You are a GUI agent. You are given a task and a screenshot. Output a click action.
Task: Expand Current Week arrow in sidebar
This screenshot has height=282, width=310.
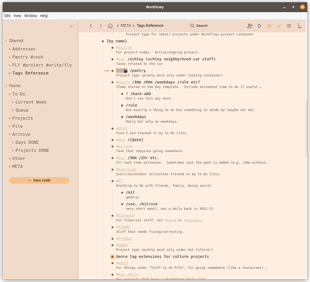tap(13, 102)
